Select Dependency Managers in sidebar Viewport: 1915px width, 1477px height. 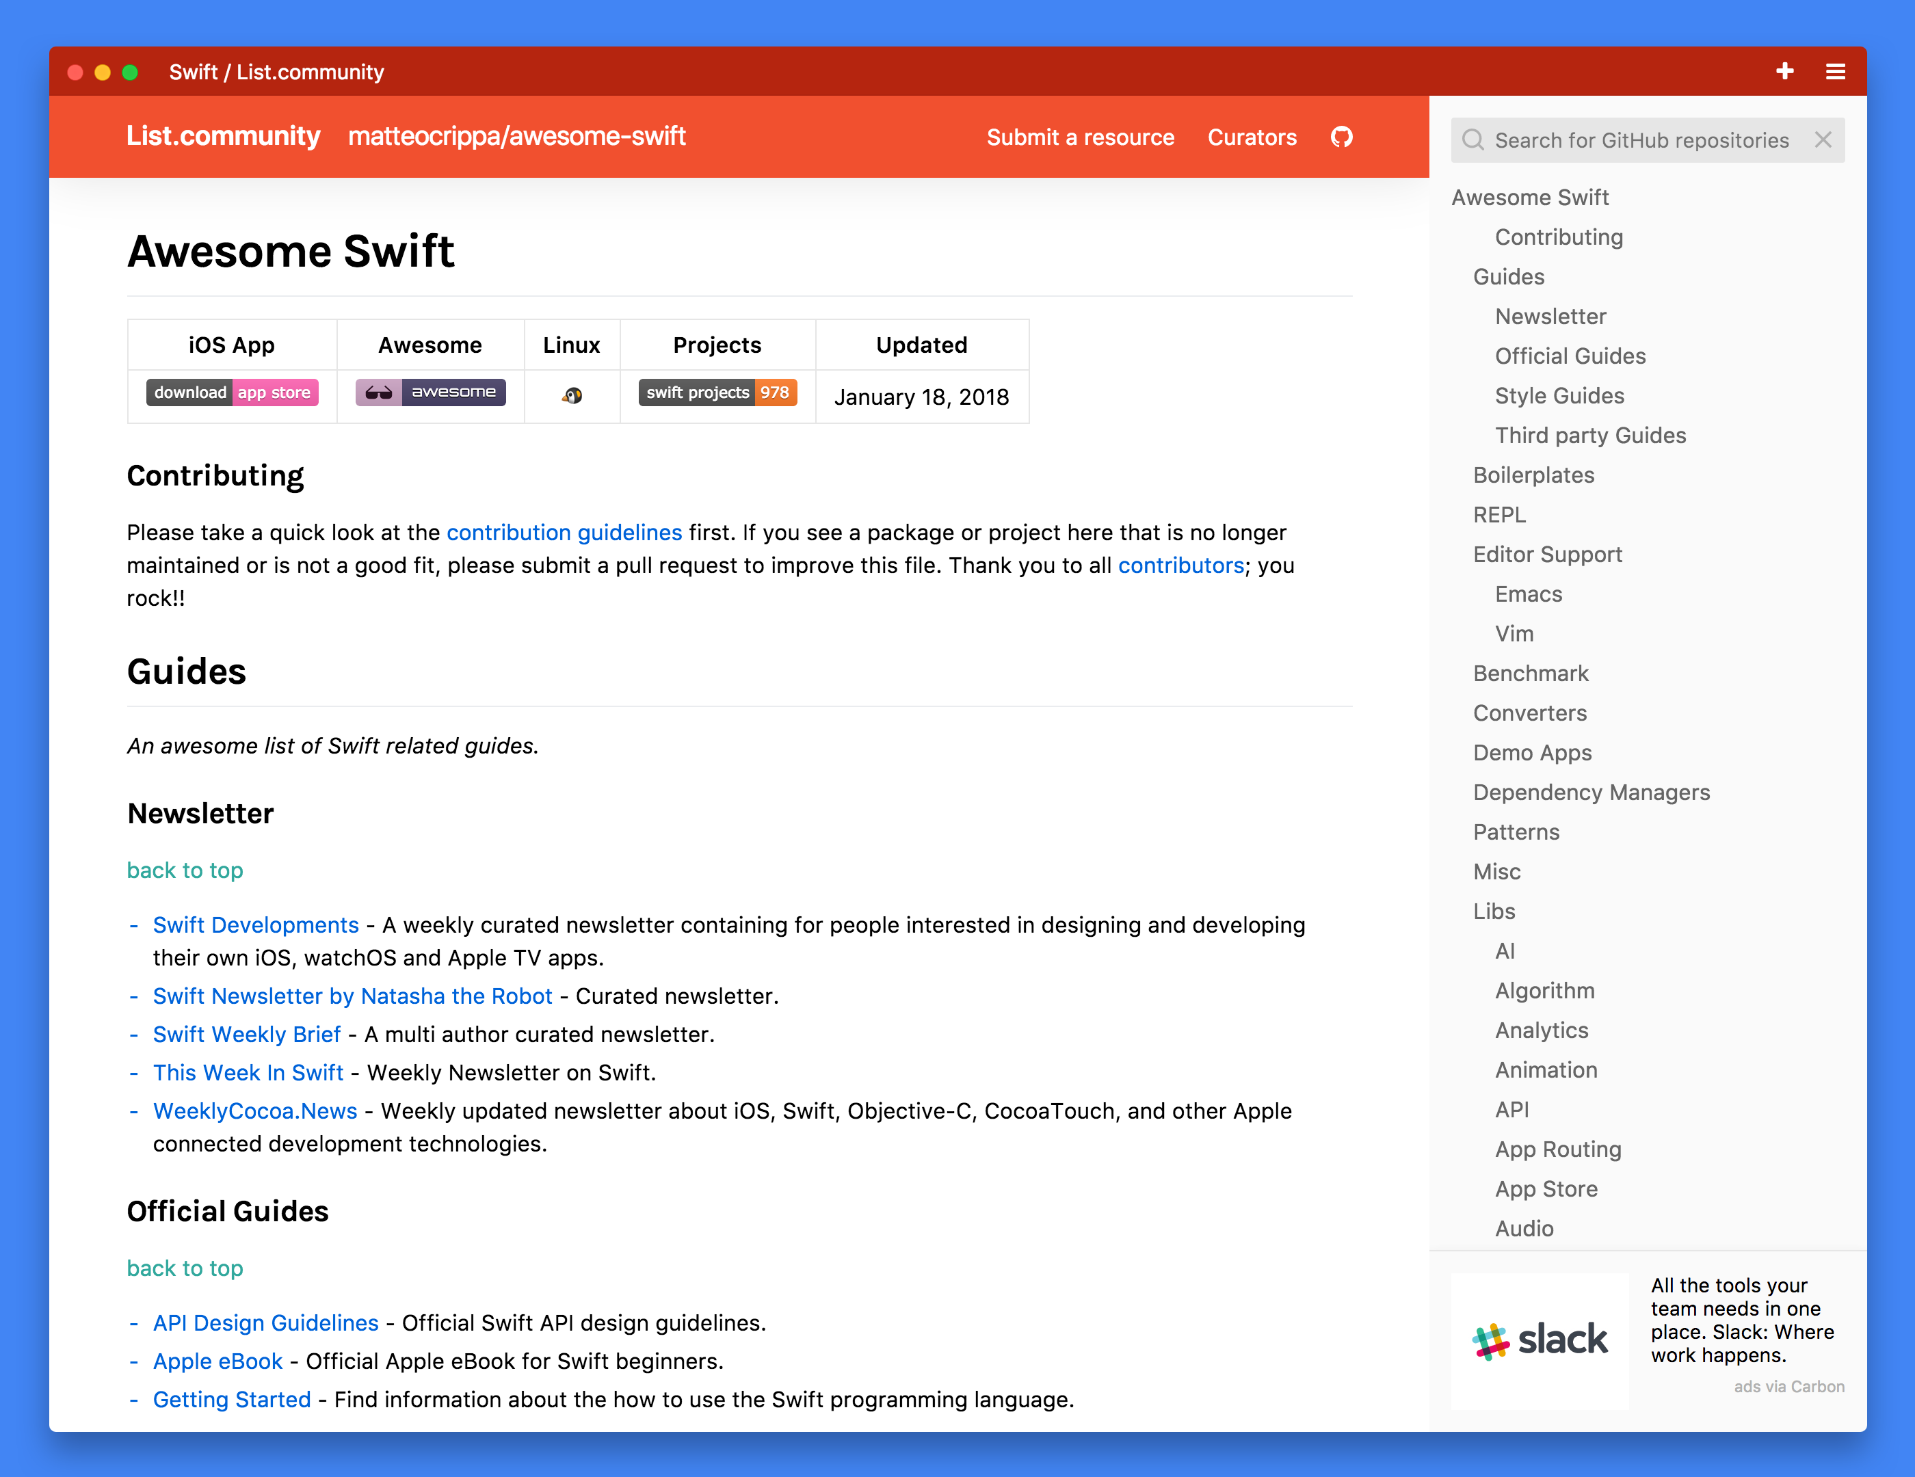coord(1591,793)
